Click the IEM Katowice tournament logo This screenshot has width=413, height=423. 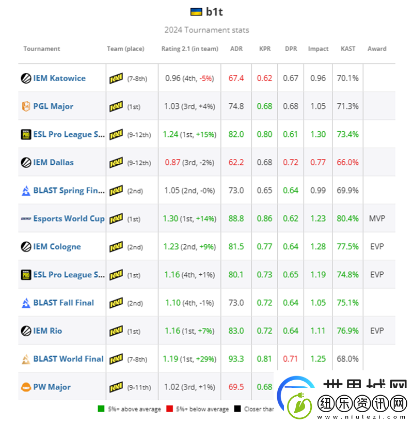[26, 79]
